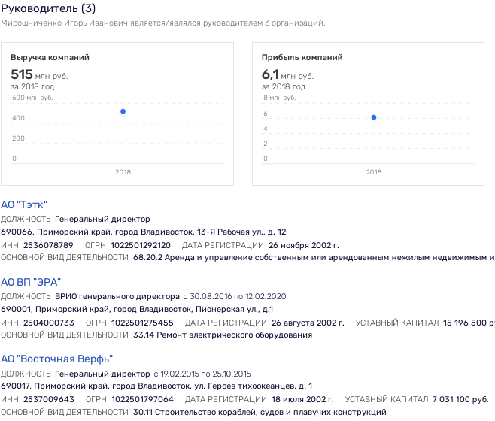Select INN number 2504000733

(49, 323)
